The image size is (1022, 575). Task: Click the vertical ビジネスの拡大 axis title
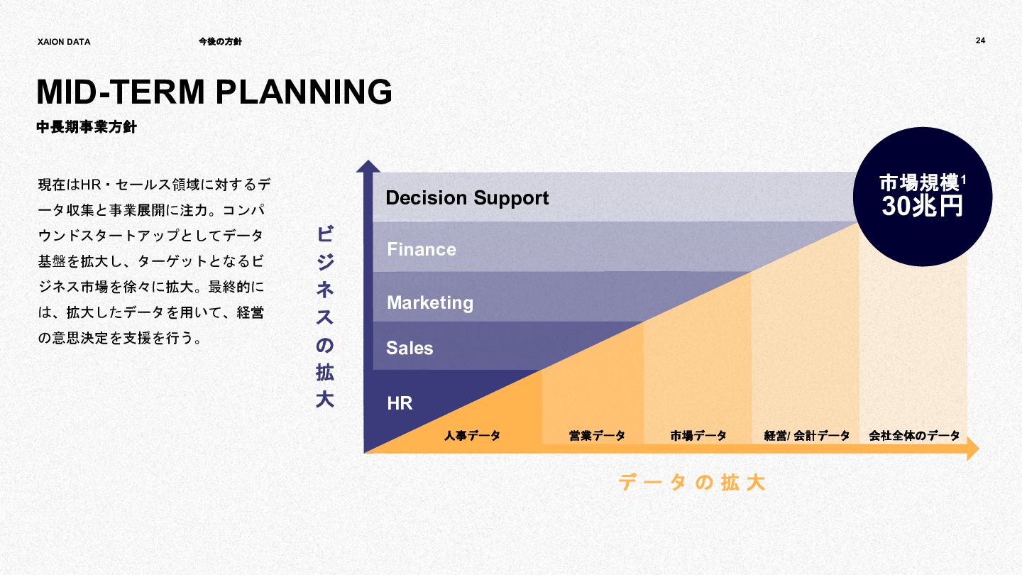[x=324, y=317]
